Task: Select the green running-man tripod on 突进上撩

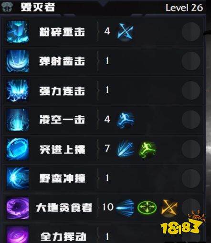Action: tap(148, 149)
